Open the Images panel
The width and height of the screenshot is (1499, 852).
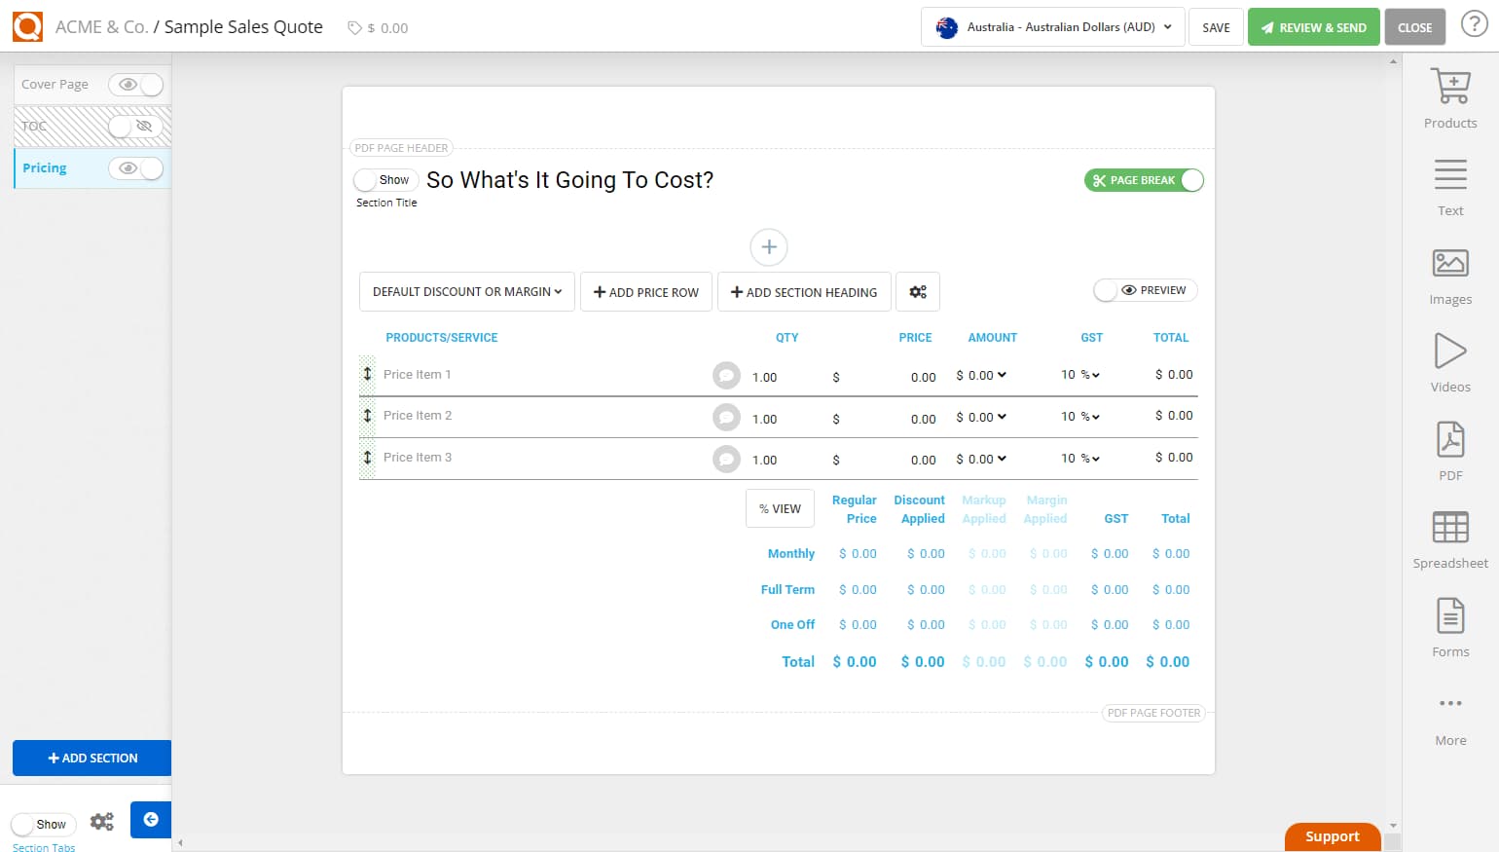1449,273
